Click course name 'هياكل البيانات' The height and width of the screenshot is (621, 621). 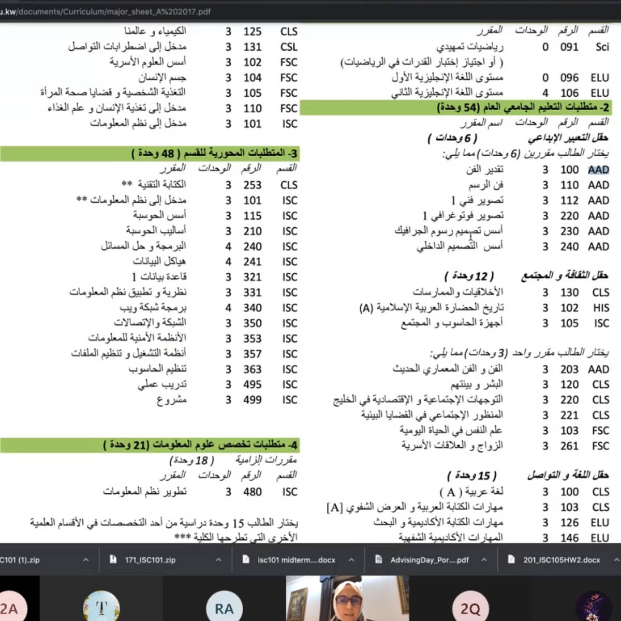(x=159, y=261)
